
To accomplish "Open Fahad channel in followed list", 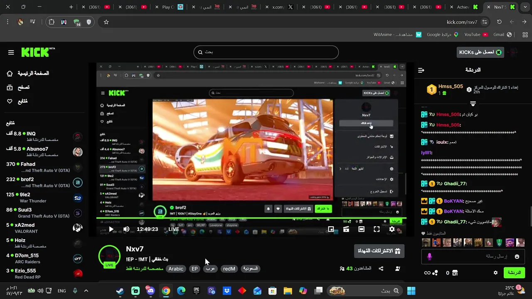I will coord(44,167).
